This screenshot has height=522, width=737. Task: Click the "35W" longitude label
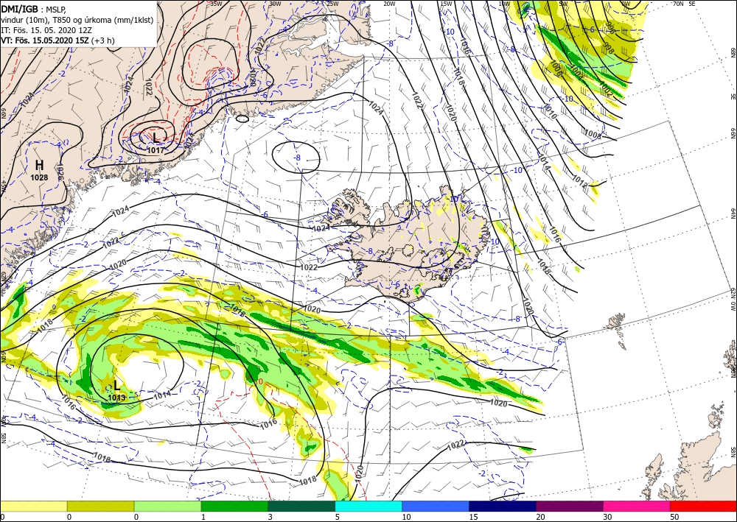point(216,3)
